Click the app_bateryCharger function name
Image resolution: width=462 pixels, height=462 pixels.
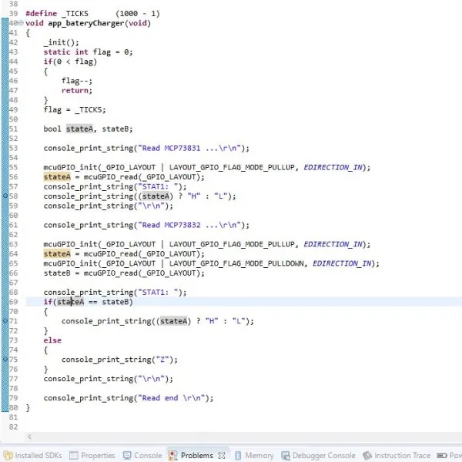tap(86, 23)
